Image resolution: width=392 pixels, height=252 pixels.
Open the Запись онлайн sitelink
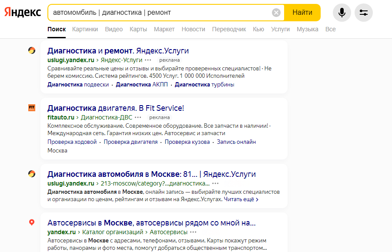(236, 142)
